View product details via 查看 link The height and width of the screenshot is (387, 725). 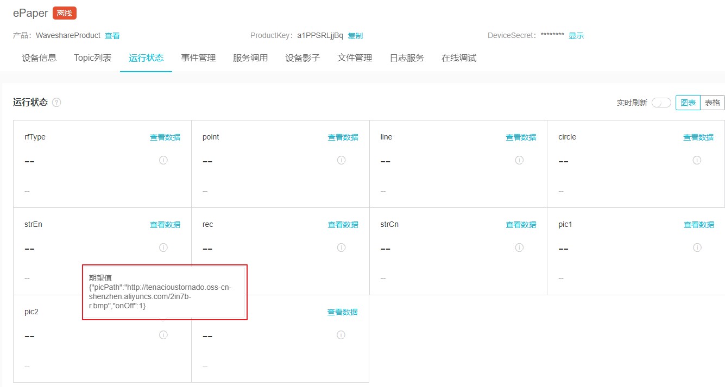[x=112, y=36]
